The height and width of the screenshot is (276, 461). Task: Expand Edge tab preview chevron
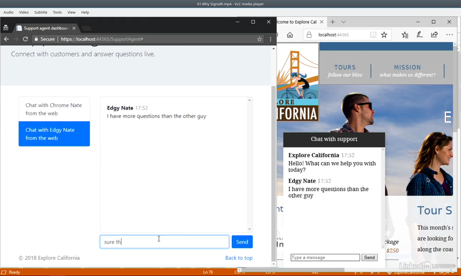click(x=343, y=22)
